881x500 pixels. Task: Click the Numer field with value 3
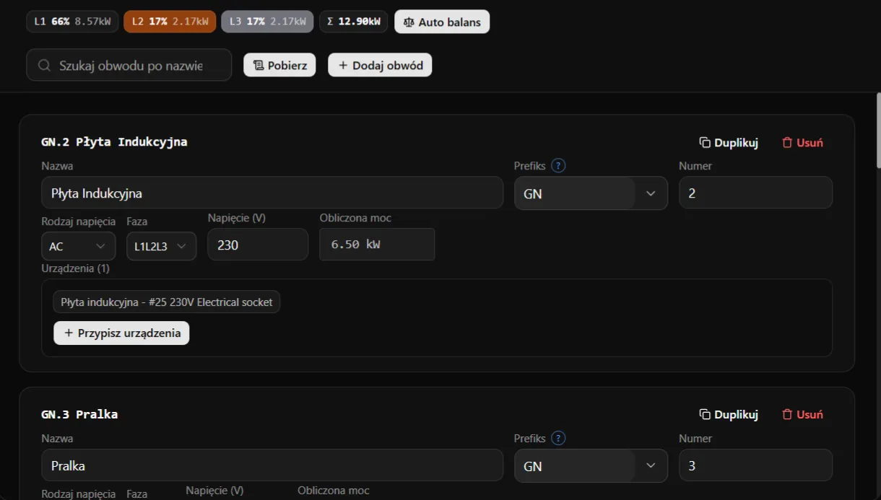coord(755,465)
